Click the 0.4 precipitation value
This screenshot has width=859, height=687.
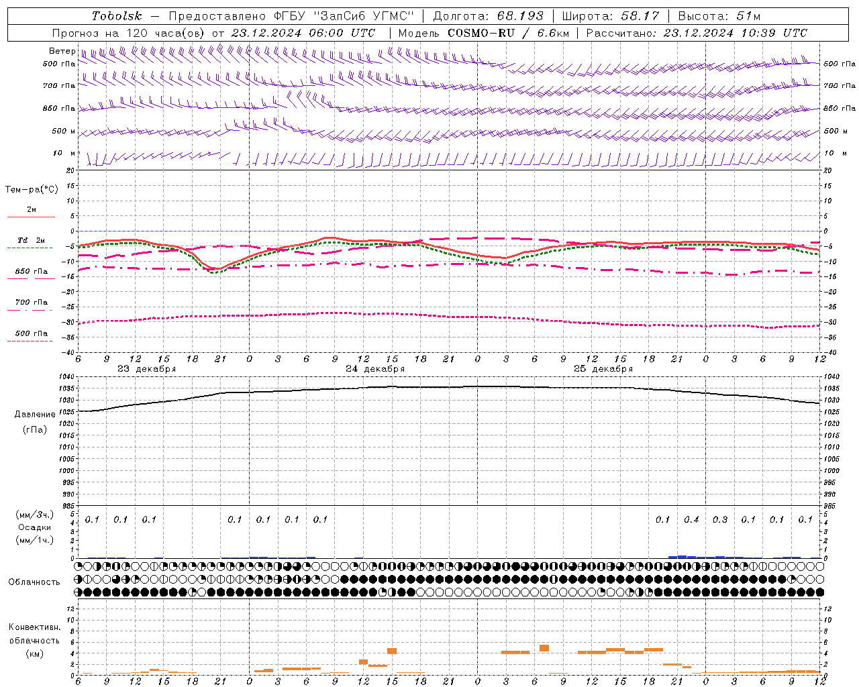click(691, 519)
